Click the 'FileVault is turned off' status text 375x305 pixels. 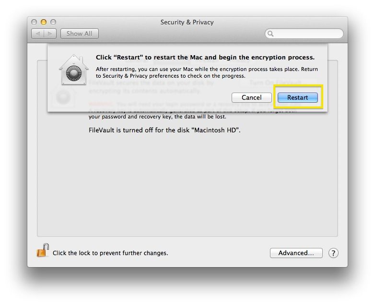tap(164, 130)
